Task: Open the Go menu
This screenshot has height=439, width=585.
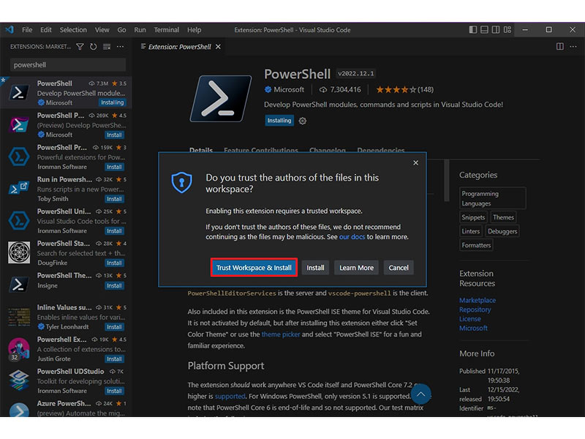Action: point(121,30)
